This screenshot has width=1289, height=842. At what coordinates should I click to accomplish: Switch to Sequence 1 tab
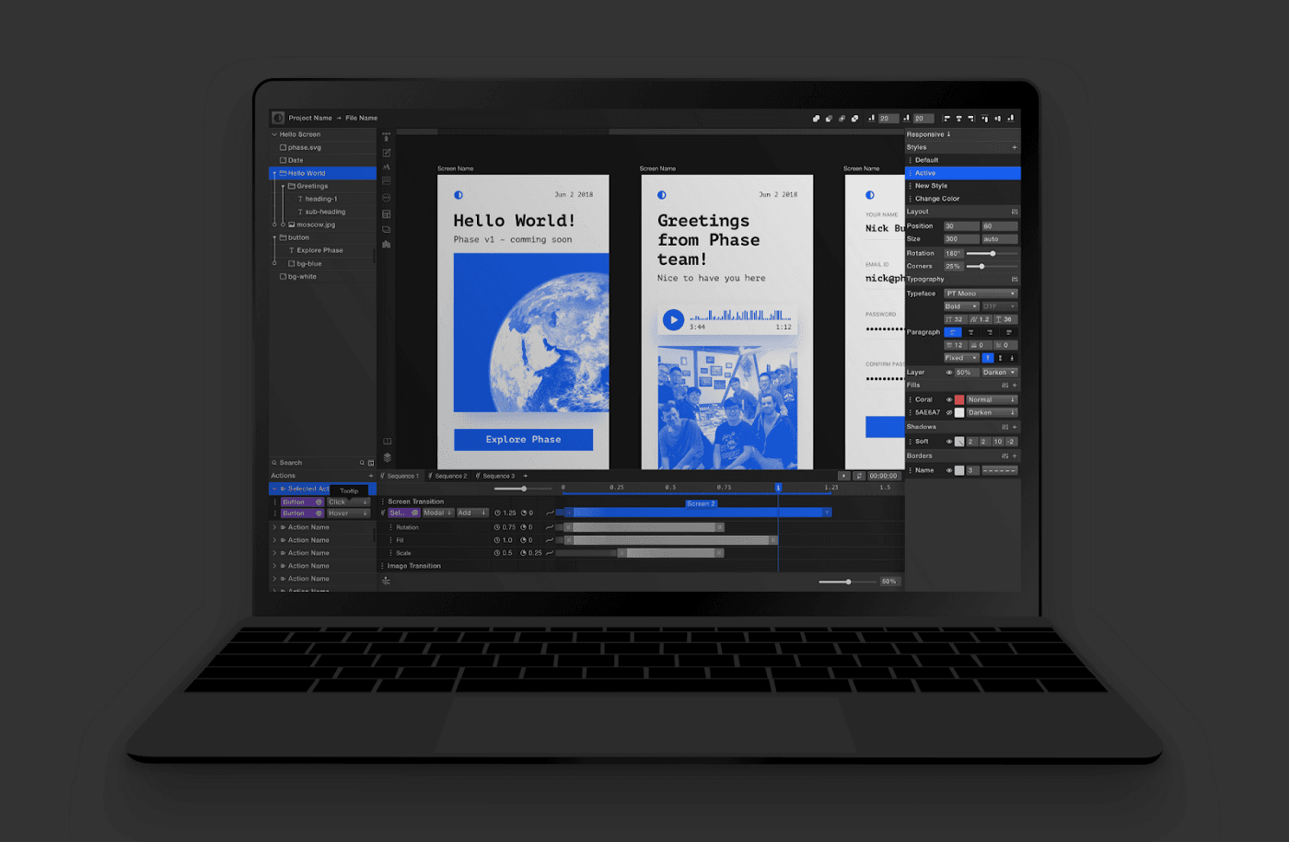400,476
